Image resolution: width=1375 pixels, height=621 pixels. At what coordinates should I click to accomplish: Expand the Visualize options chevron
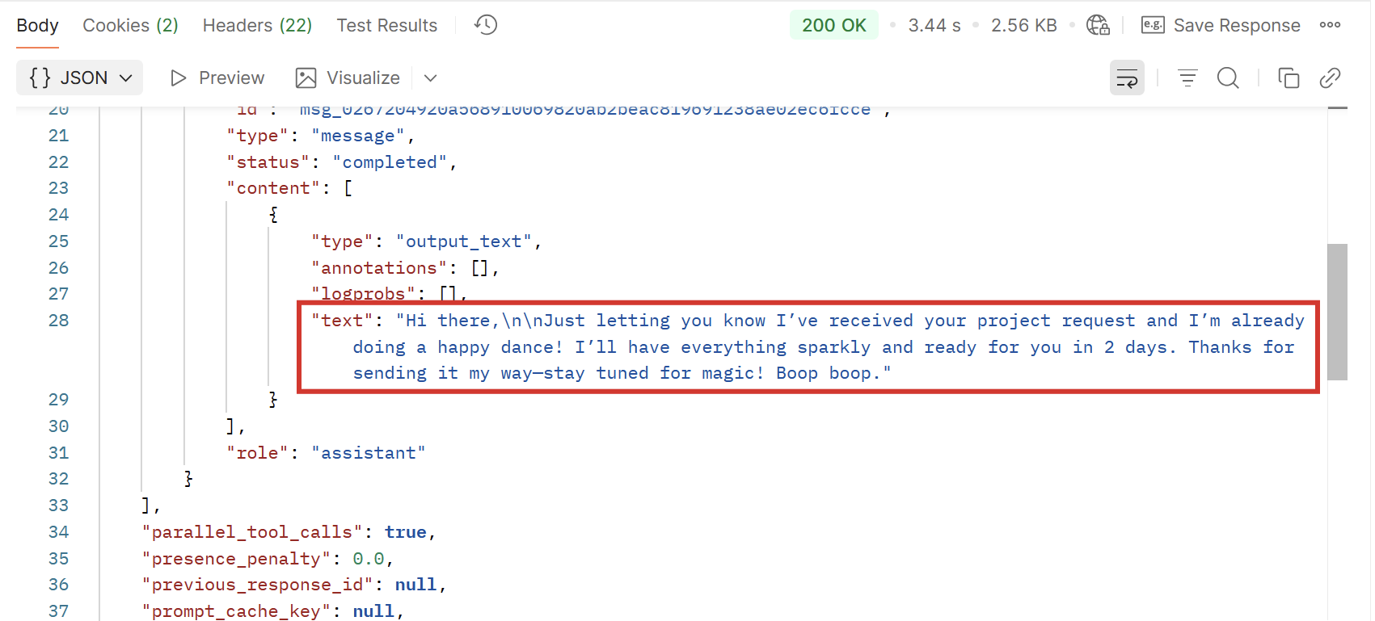tap(431, 78)
